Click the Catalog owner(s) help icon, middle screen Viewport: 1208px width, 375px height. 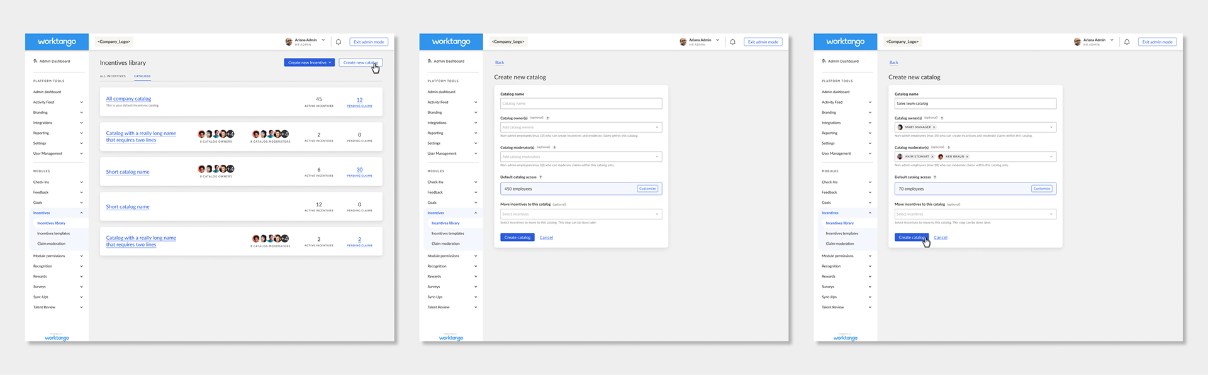(x=548, y=118)
